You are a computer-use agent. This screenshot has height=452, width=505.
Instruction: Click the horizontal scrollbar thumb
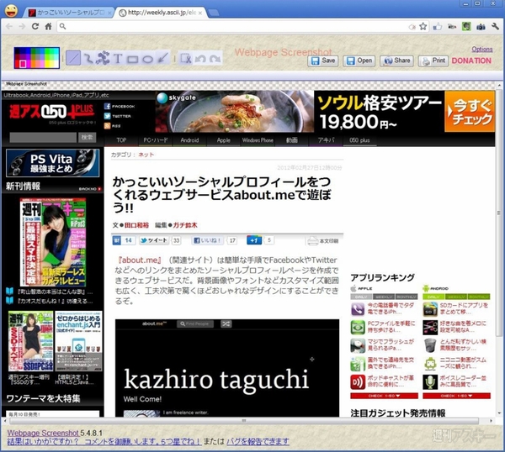pyautogui.click(x=244, y=421)
